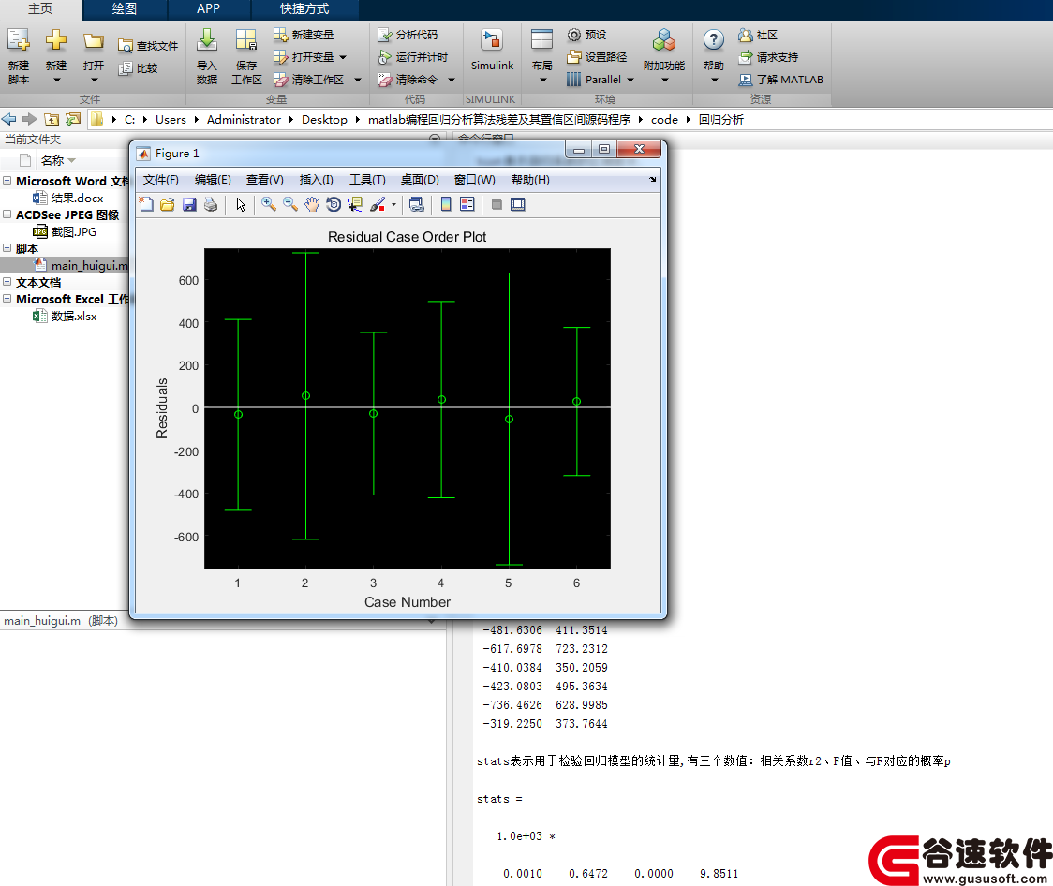The image size is (1053, 886).
Task: Select the Zoom Out tool in Figure 1
Action: pyautogui.click(x=290, y=205)
